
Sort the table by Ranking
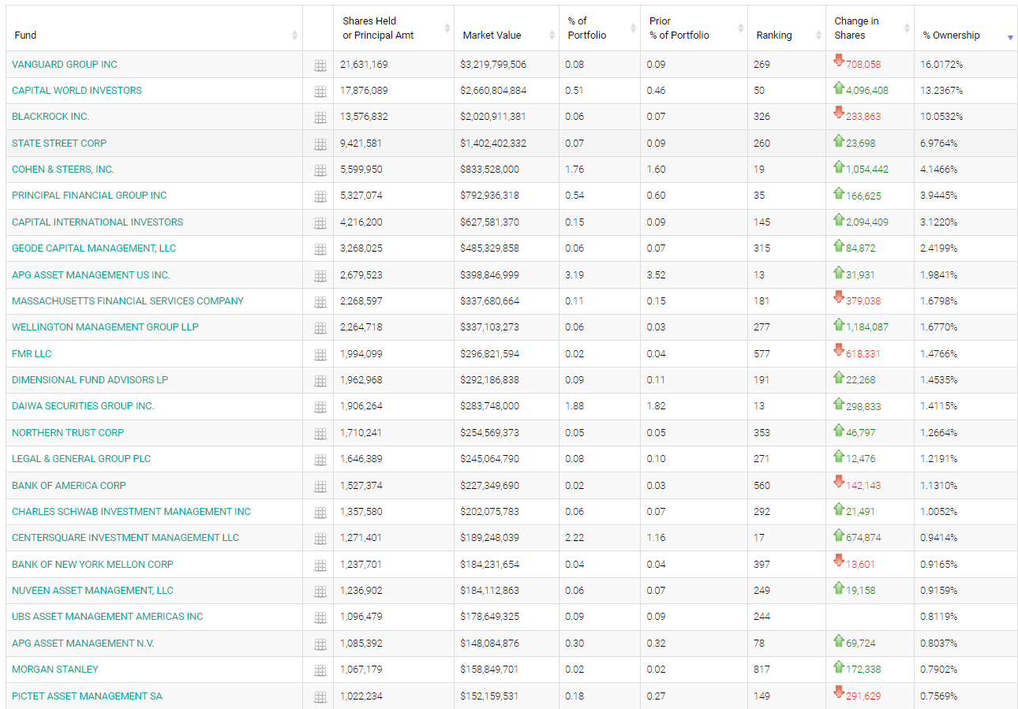tap(787, 28)
